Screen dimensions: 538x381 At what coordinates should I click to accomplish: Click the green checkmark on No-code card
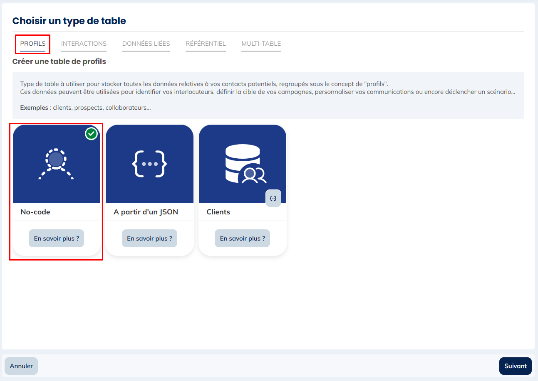[91, 134]
